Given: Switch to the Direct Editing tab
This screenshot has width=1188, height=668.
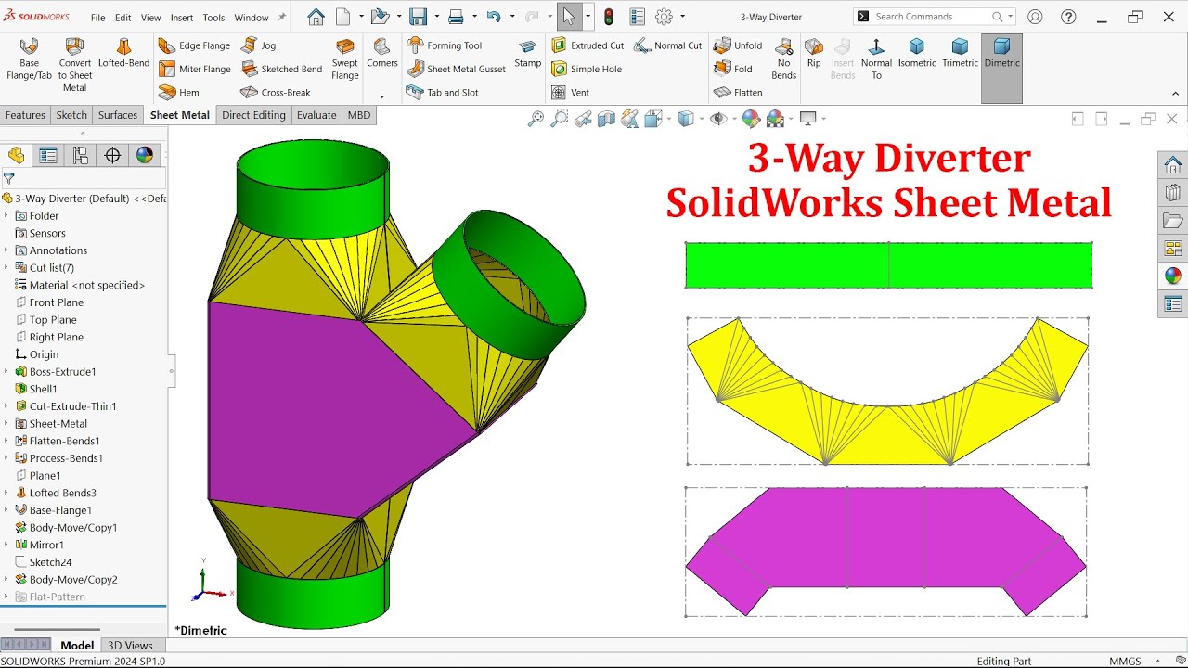Looking at the screenshot, I should 253,115.
